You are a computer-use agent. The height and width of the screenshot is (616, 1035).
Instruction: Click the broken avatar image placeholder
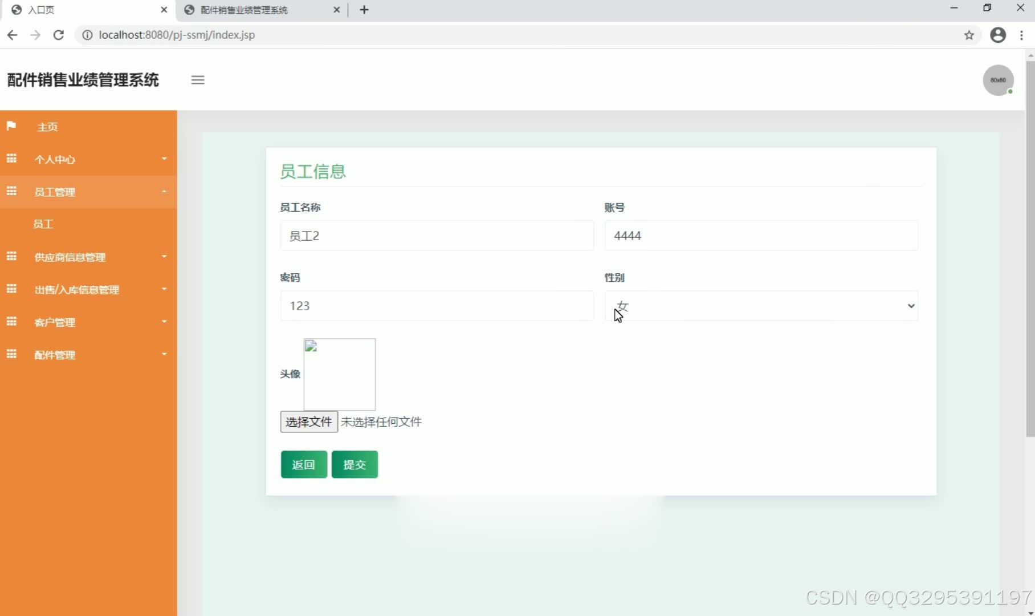340,374
